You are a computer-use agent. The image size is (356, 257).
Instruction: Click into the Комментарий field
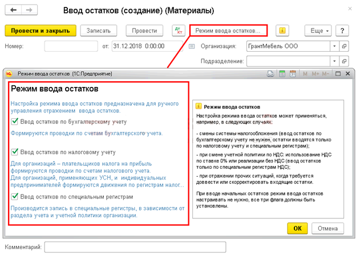(x=135, y=247)
